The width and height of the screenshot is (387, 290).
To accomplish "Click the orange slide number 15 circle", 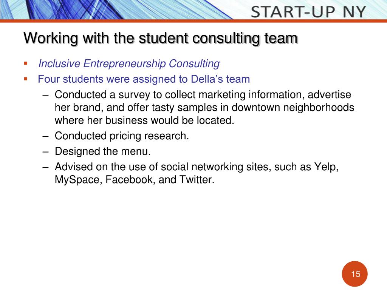I will pos(354,274).
